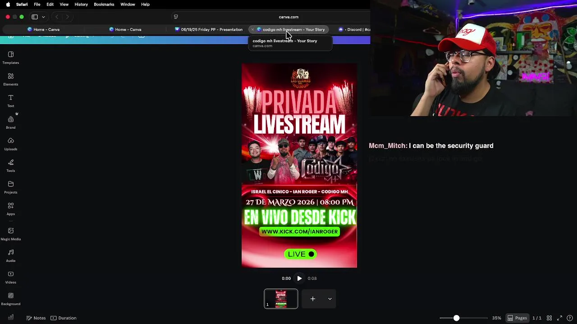Add a new page with plus button
The image size is (577, 324).
(x=312, y=299)
